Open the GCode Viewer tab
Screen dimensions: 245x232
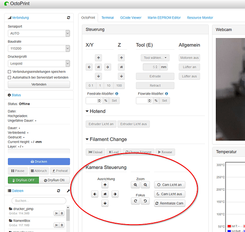pyautogui.click(x=131, y=18)
